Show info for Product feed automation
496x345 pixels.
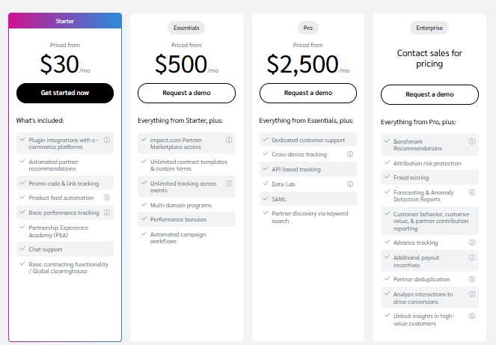point(107,198)
